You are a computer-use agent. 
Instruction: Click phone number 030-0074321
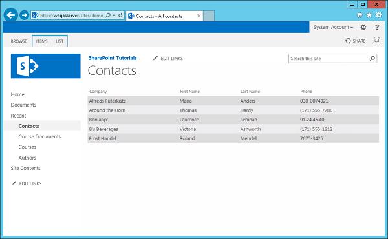[x=314, y=101]
